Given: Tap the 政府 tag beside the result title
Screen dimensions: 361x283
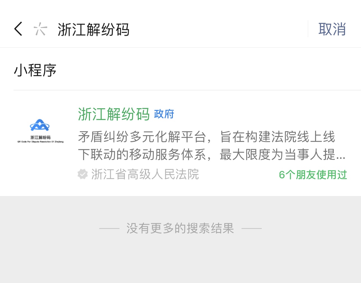Looking at the screenshot, I should click(164, 114).
